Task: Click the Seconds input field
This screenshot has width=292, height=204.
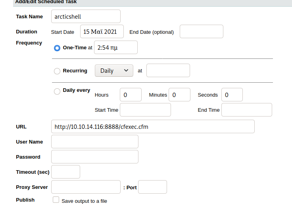Action: pos(232,95)
